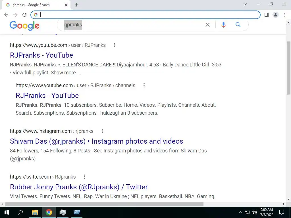Open the indented RJPranks - YouTube channels result

tap(47, 95)
